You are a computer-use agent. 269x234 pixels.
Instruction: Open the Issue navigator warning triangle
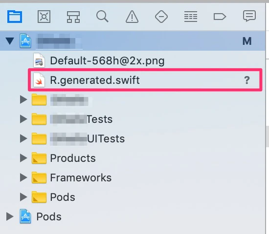132,17
